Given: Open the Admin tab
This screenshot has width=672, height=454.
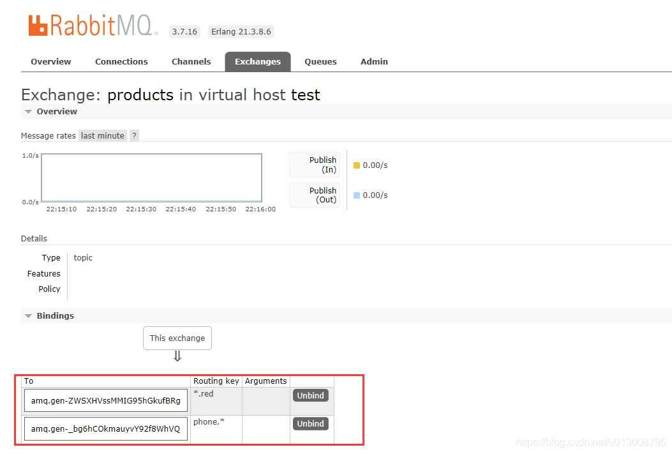Looking at the screenshot, I should click(374, 62).
